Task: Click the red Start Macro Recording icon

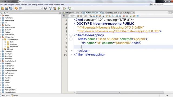Action: (x=124, y=16)
